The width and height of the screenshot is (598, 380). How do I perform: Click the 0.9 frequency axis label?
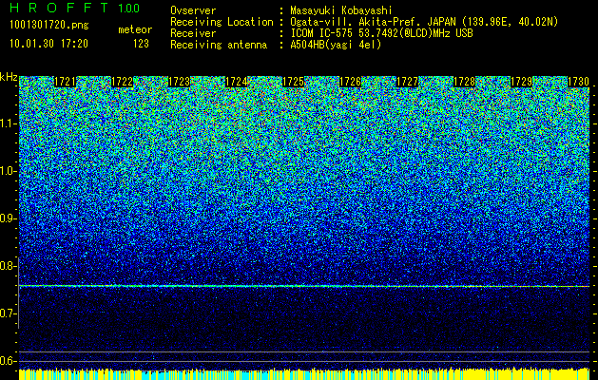[8, 218]
